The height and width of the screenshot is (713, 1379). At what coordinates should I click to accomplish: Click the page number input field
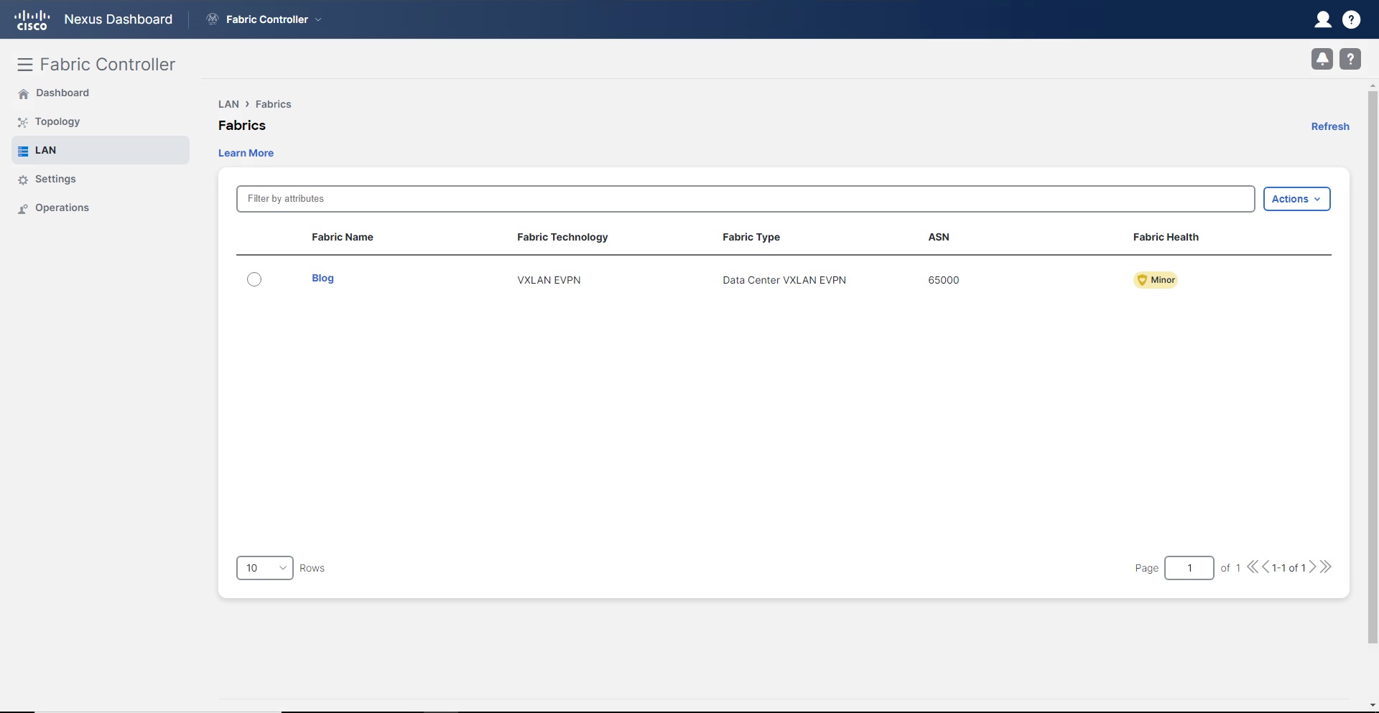tap(1189, 568)
